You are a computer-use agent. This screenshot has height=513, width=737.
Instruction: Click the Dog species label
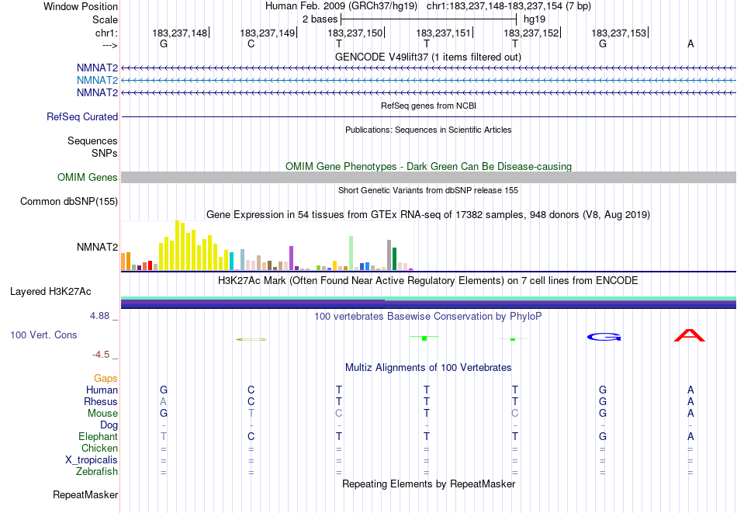[109, 425]
